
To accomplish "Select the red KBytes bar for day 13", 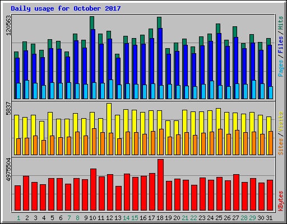I will pyautogui.click(x=118, y=198).
